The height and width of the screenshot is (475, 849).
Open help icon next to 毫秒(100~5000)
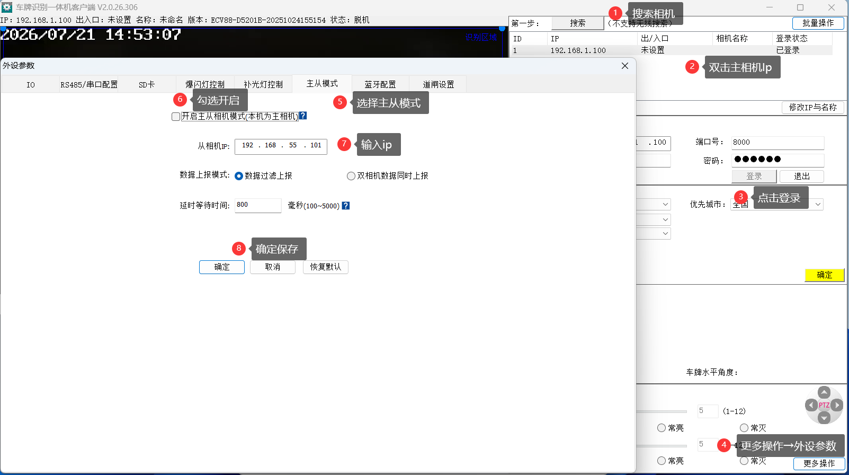point(346,206)
